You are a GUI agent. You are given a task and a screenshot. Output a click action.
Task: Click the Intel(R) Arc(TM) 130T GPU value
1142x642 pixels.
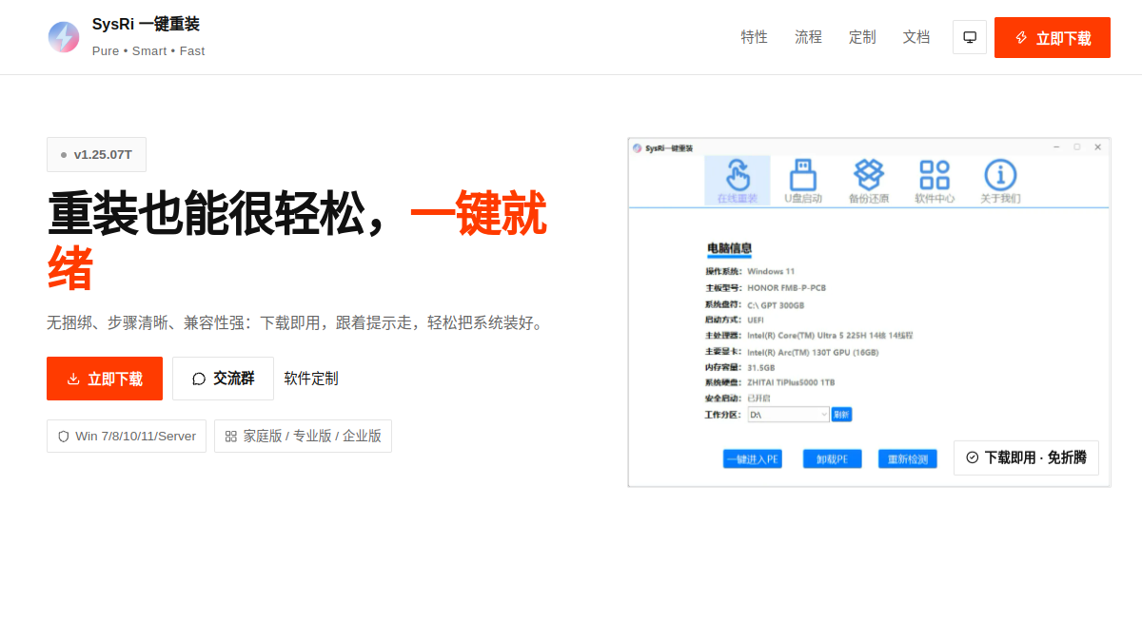813,352
